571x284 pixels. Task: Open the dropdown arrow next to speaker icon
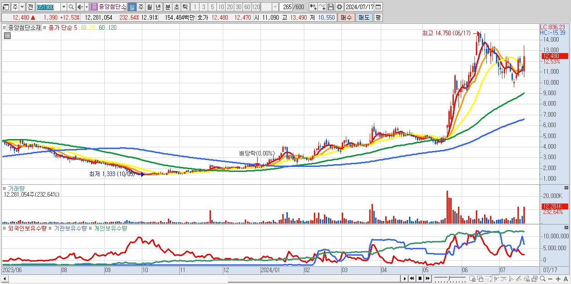(x=86, y=7)
